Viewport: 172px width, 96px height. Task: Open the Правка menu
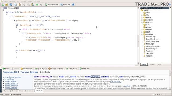(12, 1)
